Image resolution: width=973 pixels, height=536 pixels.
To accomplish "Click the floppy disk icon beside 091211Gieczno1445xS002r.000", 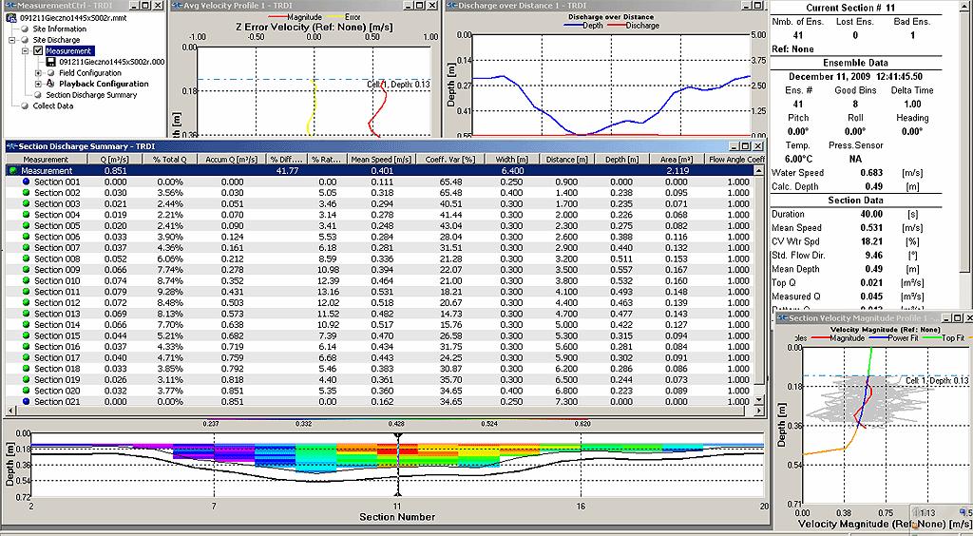I will tap(51, 62).
